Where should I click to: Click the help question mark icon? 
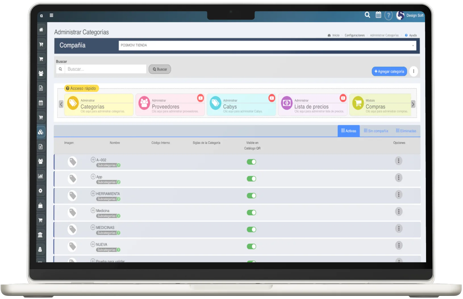coord(388,15)
